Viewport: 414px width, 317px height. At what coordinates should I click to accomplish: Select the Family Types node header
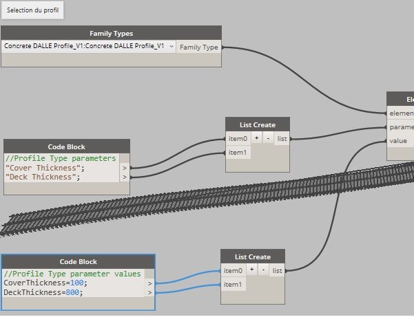point(111,33)
